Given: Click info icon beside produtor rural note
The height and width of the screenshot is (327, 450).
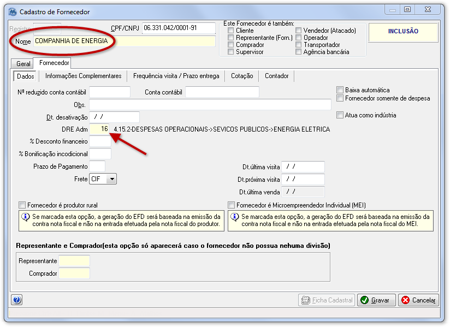Looking at the screenshot, I should (x=26, y=217).
